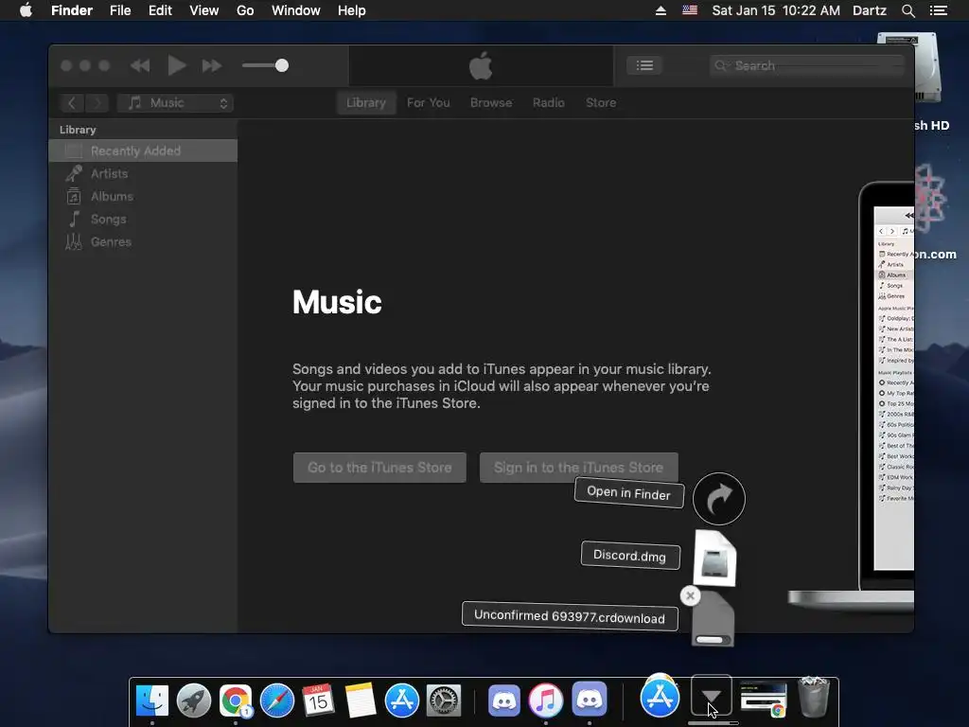Screen dimensions: 969x727
Task: Select the hard drive icon on desktop
Action: (x=928, y=68)
